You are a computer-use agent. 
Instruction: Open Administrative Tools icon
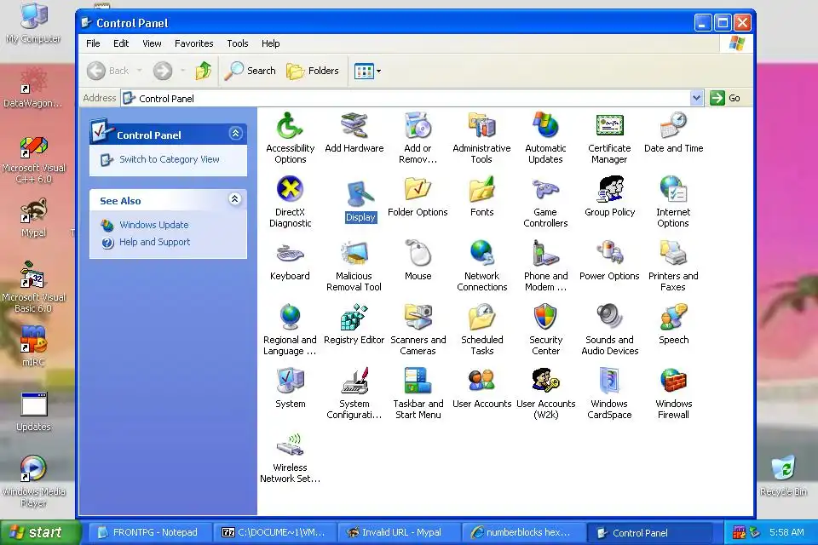click(x=481, y=126)
